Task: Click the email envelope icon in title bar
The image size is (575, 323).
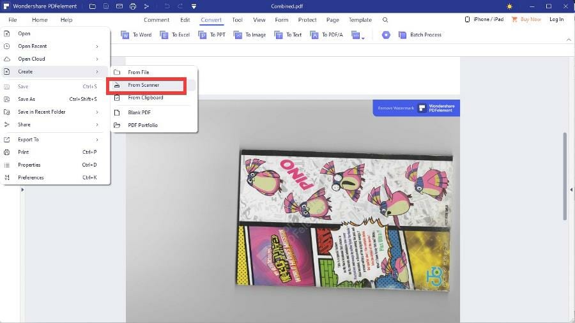Action: pos(119,6)
